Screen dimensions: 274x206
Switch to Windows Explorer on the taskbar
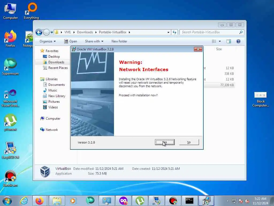(x=57, y=201)
